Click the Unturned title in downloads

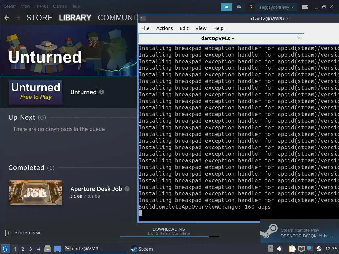tap(83, 92)
